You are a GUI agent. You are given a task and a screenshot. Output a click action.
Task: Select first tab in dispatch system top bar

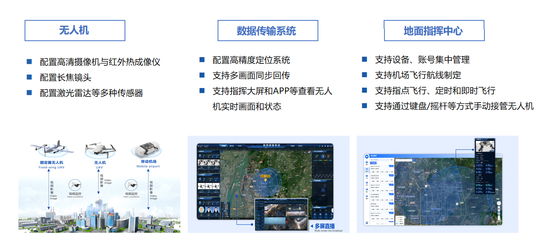[224, 146]
